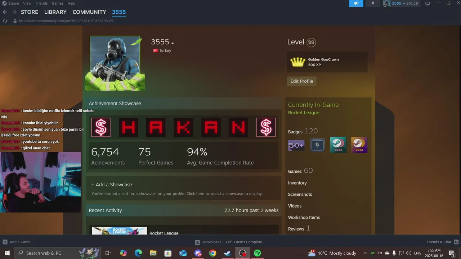
Task: Click the Level 99 badge
Action: click(x=311, y=42)
